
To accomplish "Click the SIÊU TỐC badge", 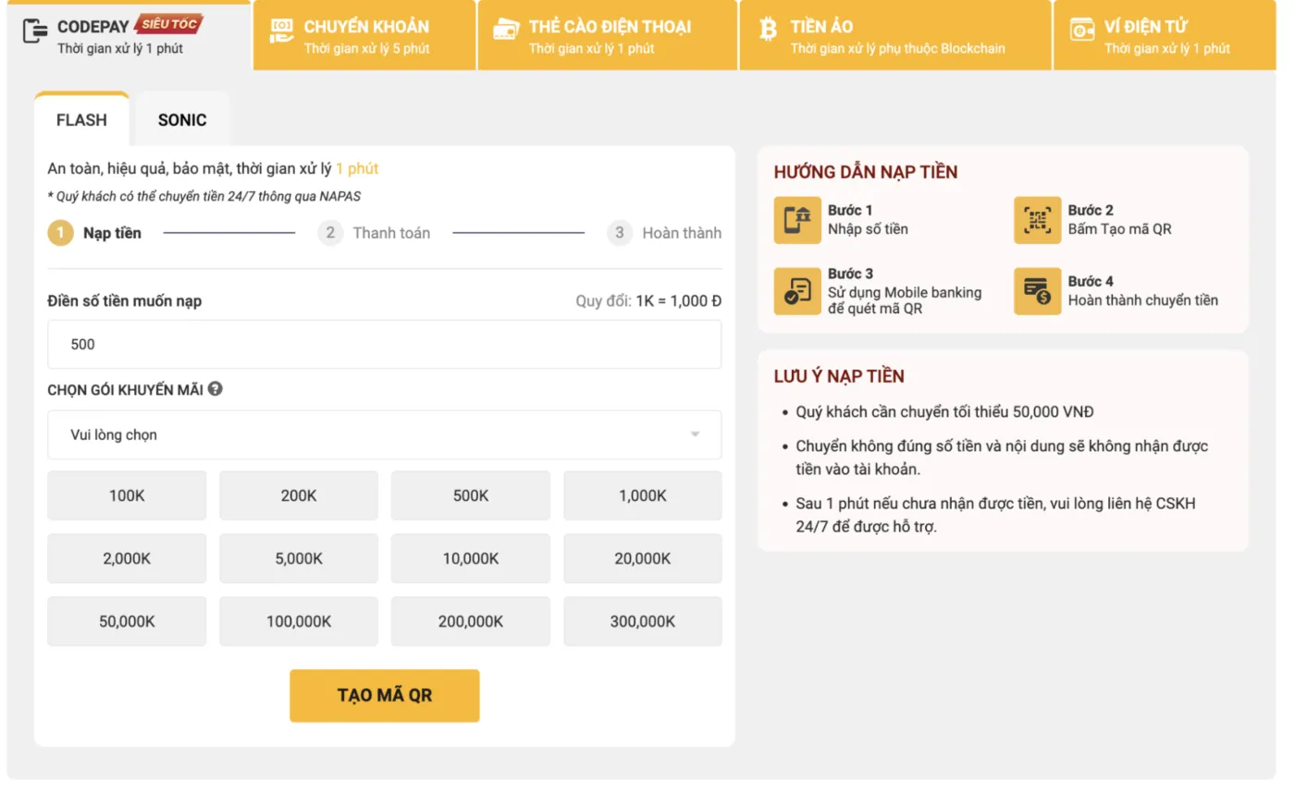I will click(168, 24).
